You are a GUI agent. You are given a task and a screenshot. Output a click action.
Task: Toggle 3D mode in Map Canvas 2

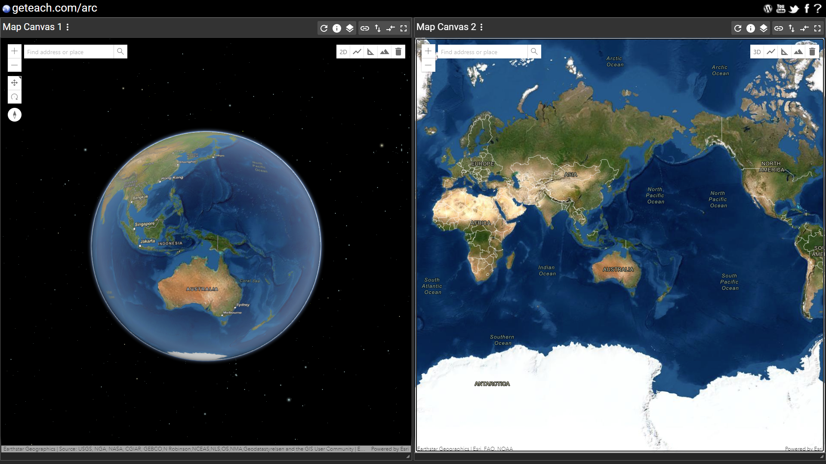pos(757,52)
